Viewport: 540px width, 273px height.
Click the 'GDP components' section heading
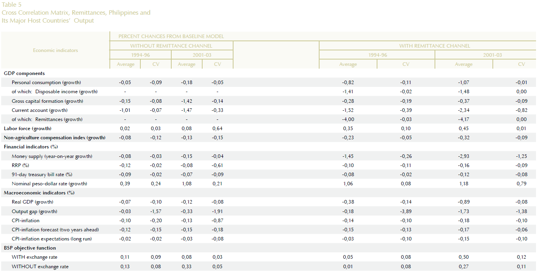pyautogui.click(x=24, y=73)
